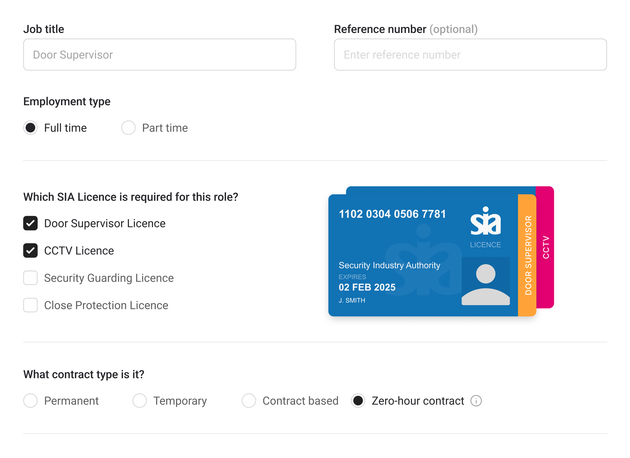Click the Door Supervisor Licence checkbox icon
630x458 pixels.
(31, 224)
